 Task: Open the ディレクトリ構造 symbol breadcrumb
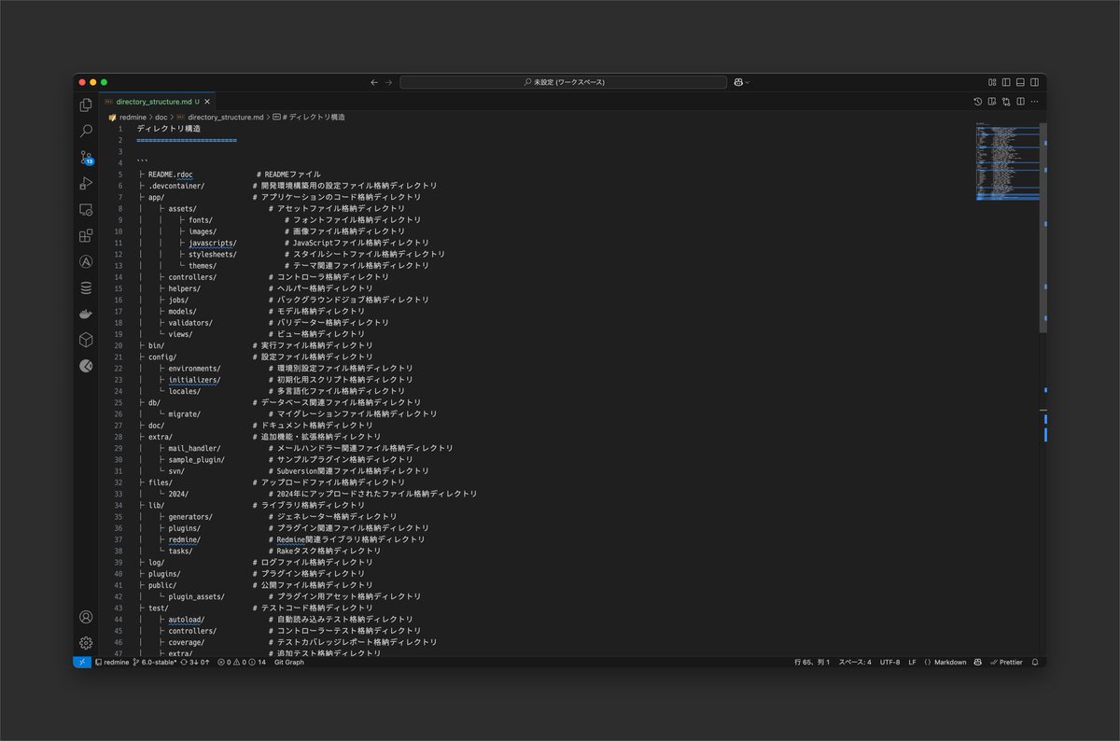[x=309, y=118]
